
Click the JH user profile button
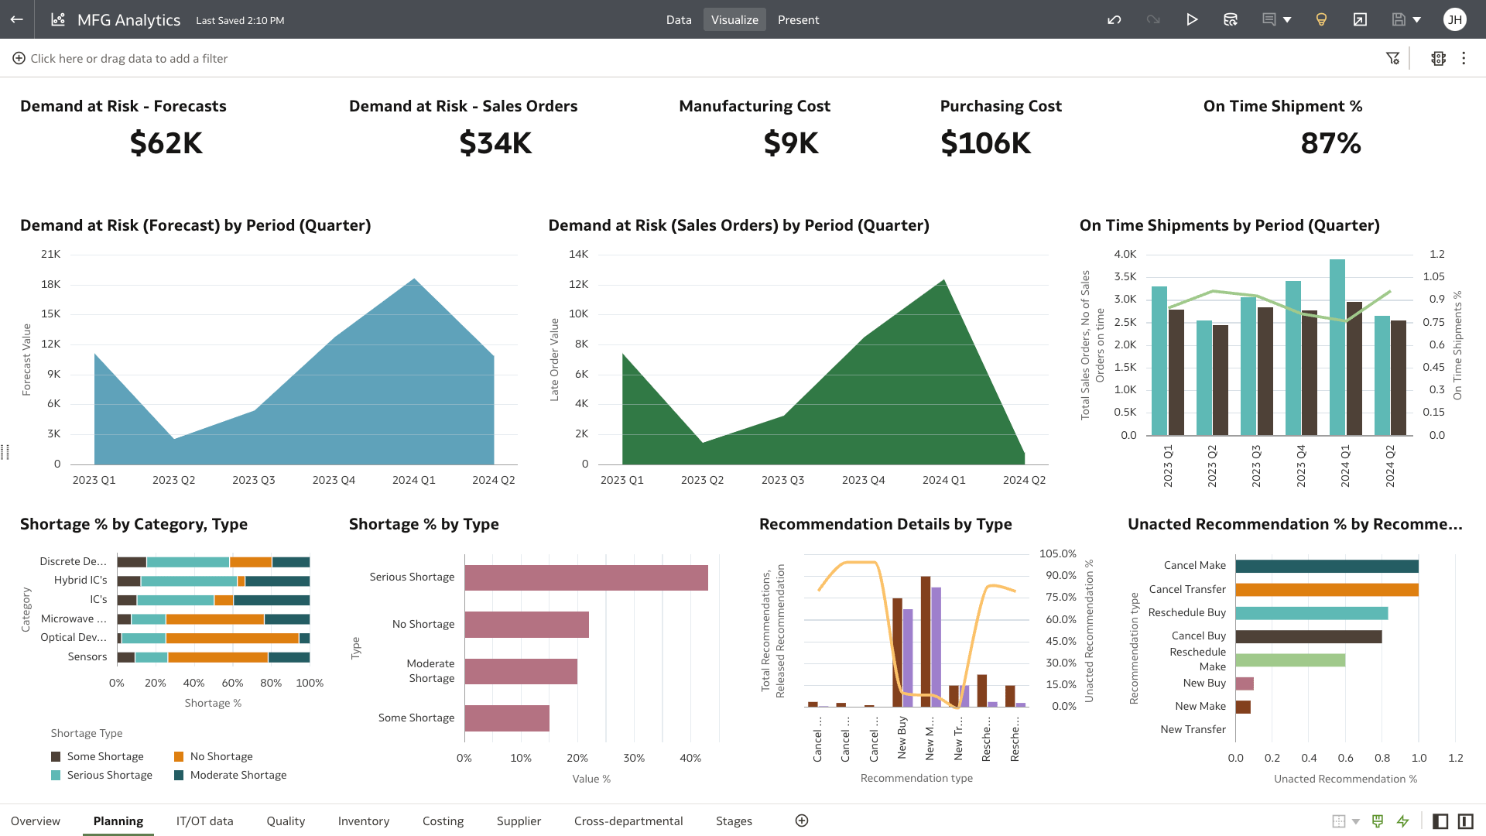click(x=1455, y=19)
